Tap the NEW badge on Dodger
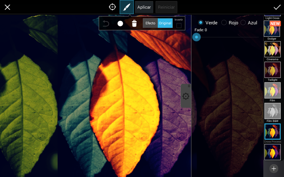The width and height of the screenshot is (284, 177). coord(275,24)
